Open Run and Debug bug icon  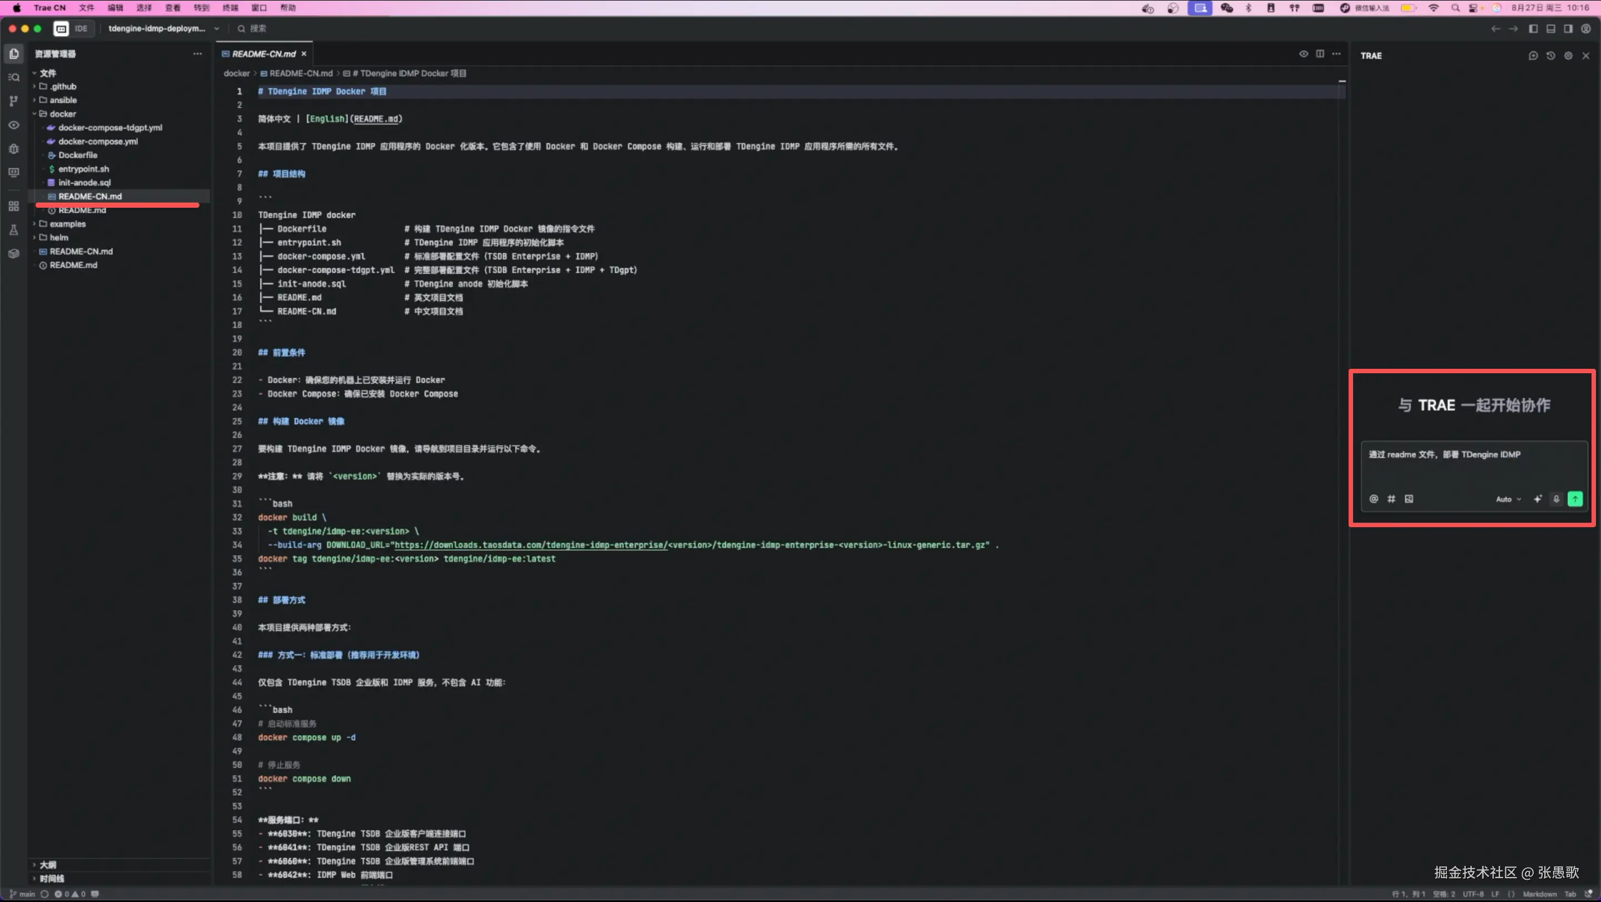coord(14,149)
